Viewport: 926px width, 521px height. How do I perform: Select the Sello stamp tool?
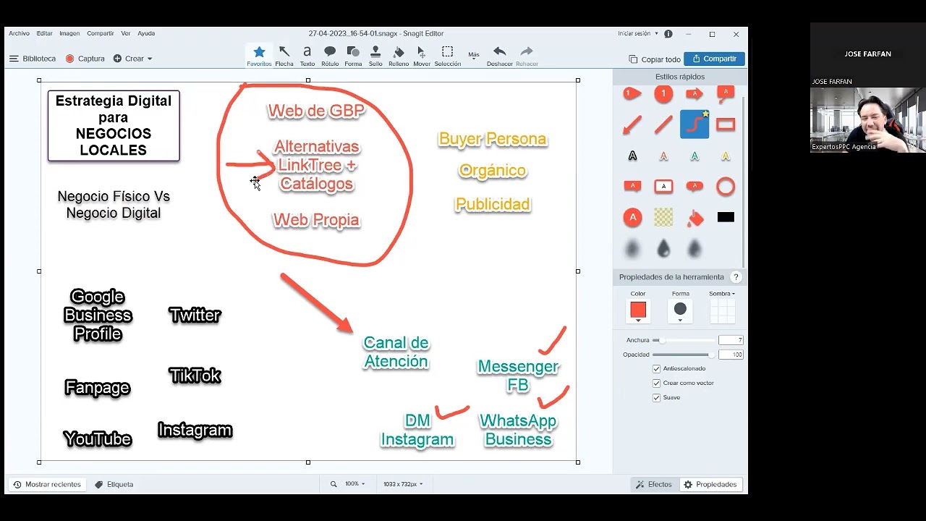coord(375,55)
